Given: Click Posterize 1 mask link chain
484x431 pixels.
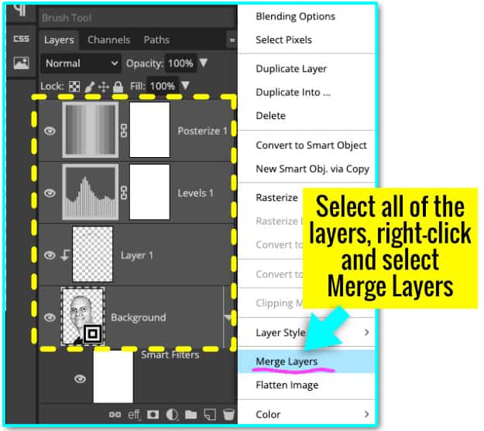Looking at the screenshot, I should click(124, 131).
